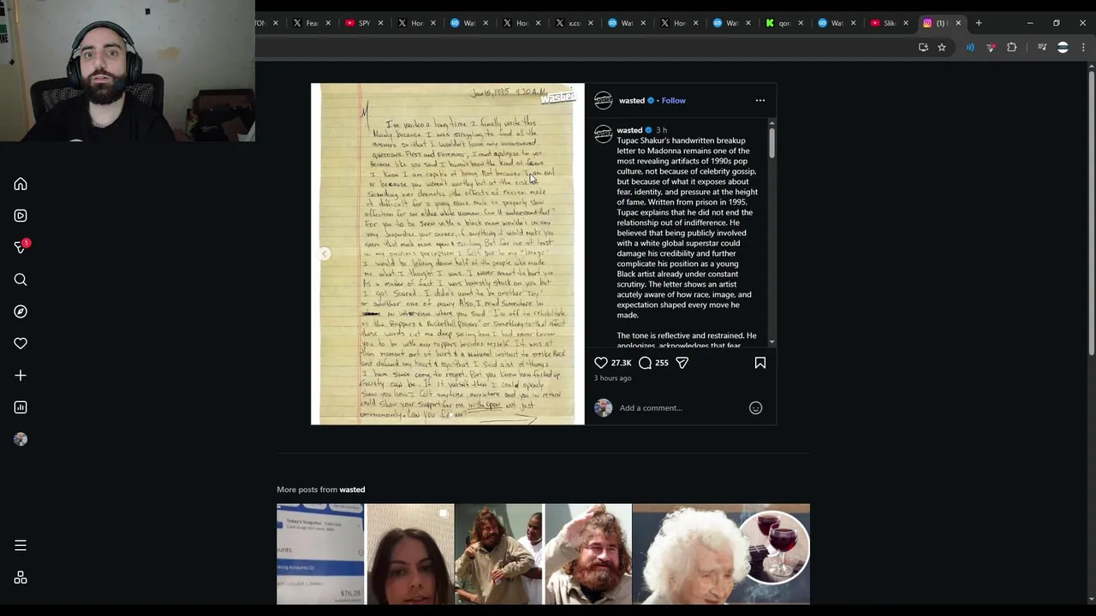Click the Create plus icon in sidebar

pos(21,376)
